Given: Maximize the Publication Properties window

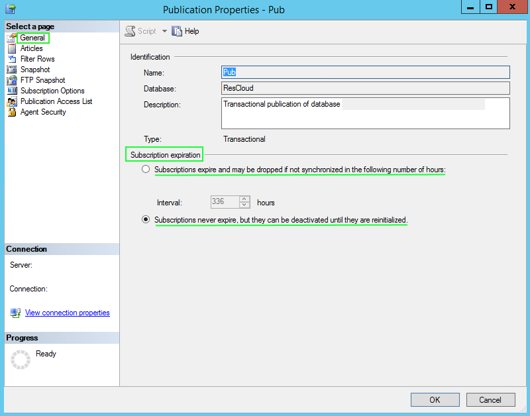Looking at the screenshot, I should (489, 7).
